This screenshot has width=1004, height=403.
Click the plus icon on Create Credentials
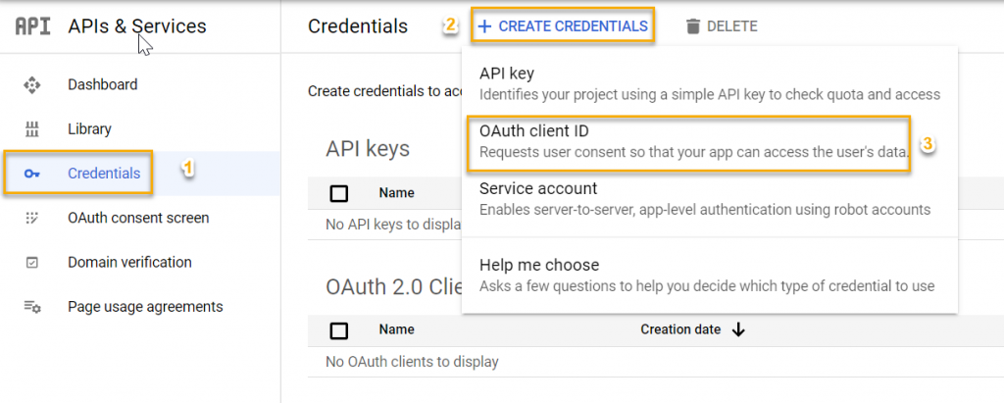click(x=484, y=26)
